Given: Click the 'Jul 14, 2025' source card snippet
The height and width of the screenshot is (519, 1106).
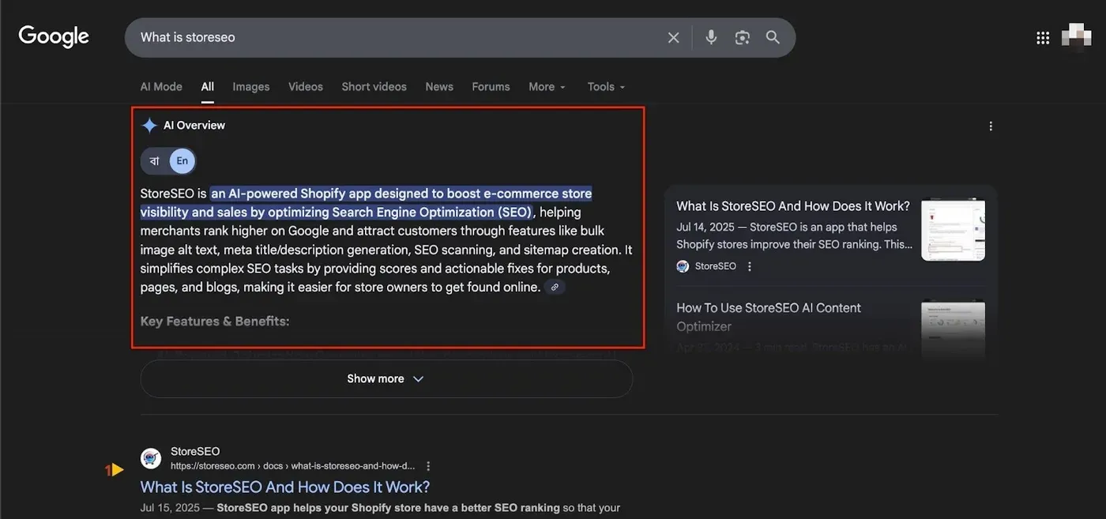Looking at the screenshot, I should click(x=794, y=235).
